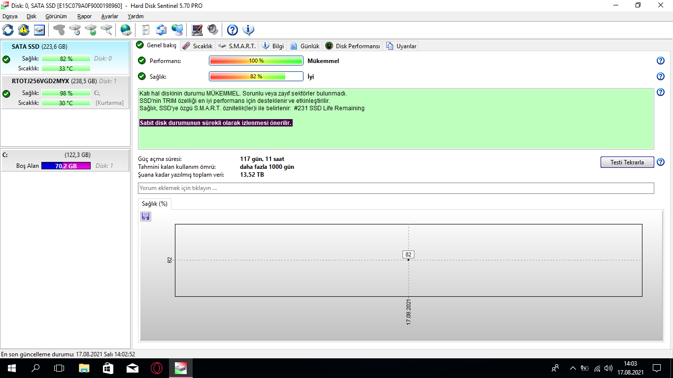Select the Genel bakış tab
The image size is (673, 378).
pos(157,45)
